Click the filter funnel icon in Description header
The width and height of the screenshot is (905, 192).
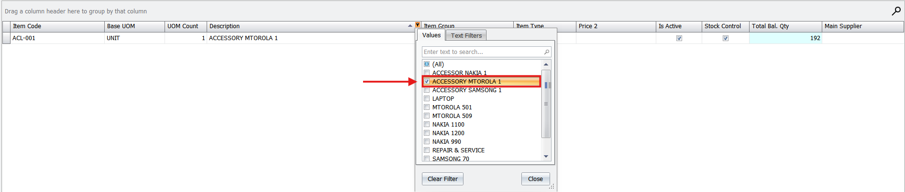tap(418, 25)
